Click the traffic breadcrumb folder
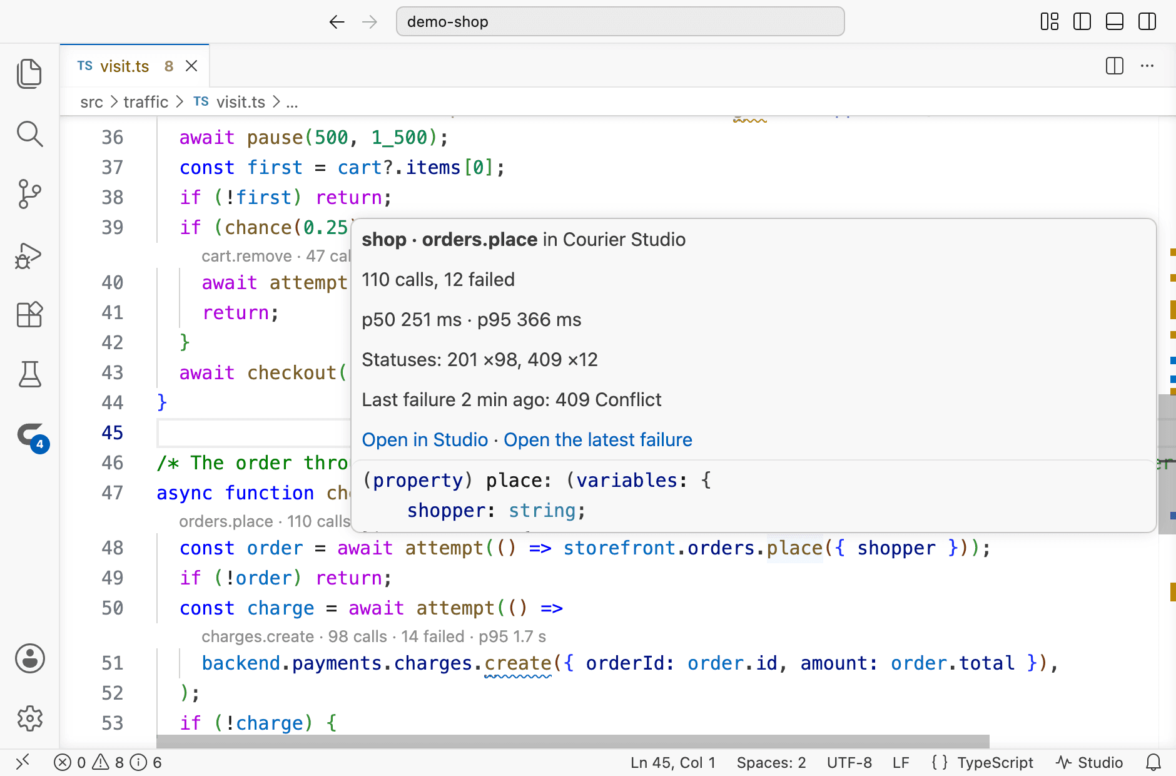 pyautogui.click(x=146, y=102)
